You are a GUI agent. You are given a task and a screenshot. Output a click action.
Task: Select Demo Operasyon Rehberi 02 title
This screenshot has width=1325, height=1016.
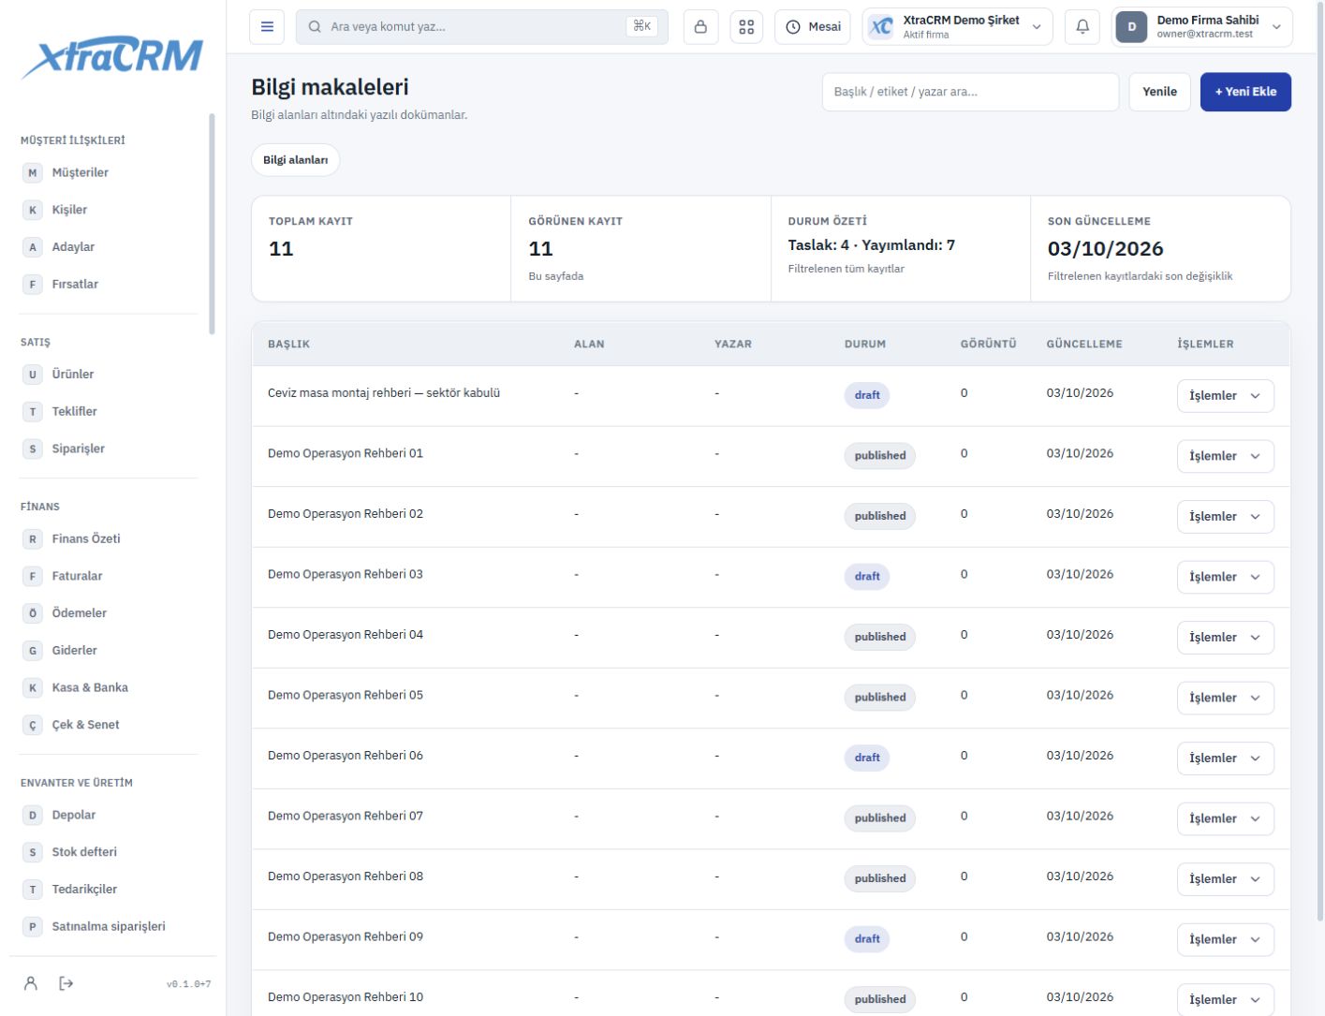pyautogui.click(x=346, y=514)
